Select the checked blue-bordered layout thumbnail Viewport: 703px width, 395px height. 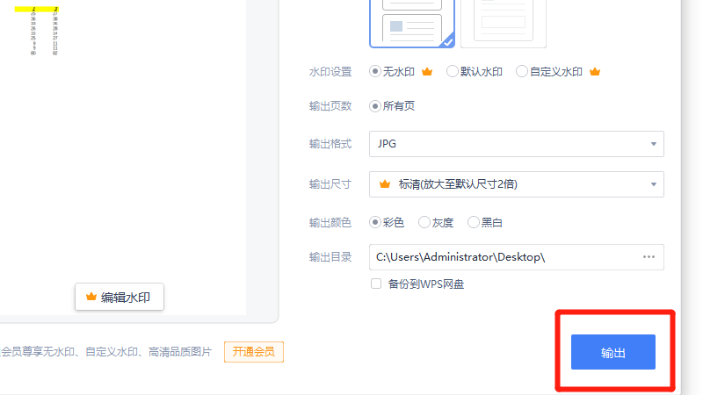[411, 21]
